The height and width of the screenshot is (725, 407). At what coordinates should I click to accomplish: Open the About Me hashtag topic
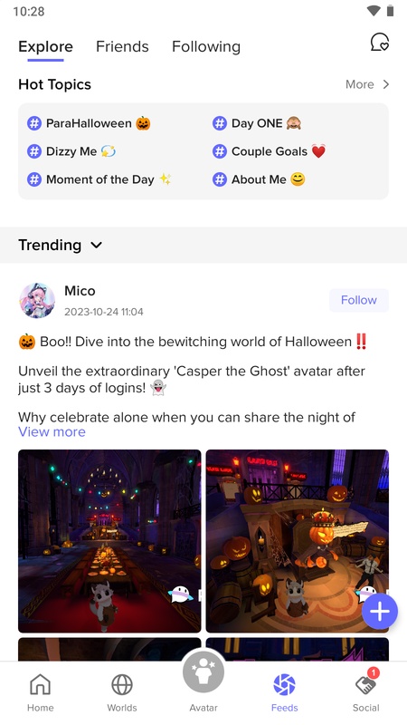point(259,179)
